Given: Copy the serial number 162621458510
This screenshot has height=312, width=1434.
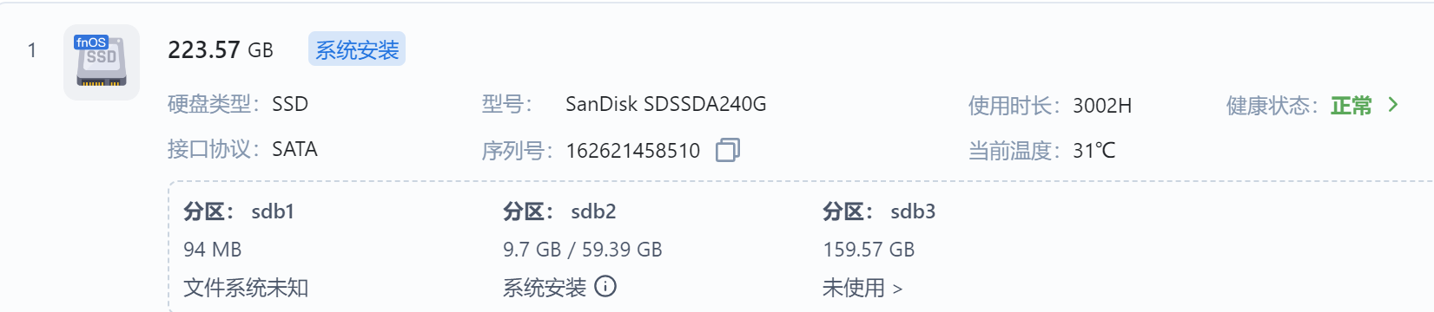Looking at the screenshot, I should coord(727,150).
